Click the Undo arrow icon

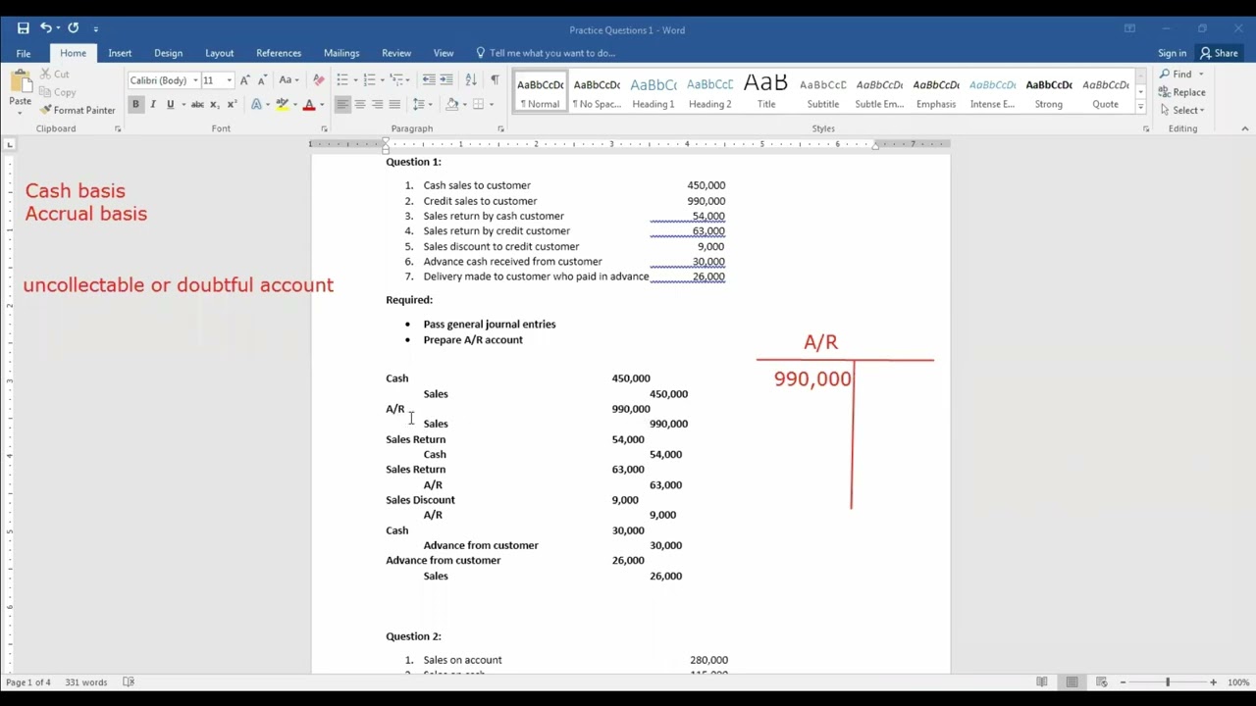click(46, 28)
